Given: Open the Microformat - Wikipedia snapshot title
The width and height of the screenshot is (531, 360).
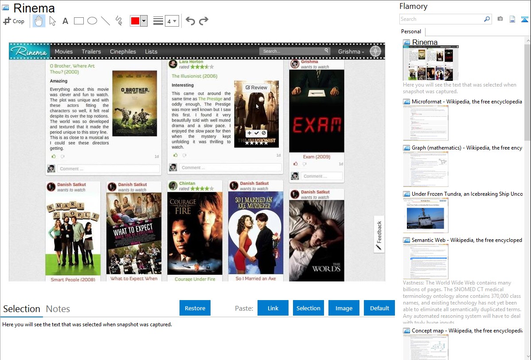Looking at the screenshot, I should point(467,102).
